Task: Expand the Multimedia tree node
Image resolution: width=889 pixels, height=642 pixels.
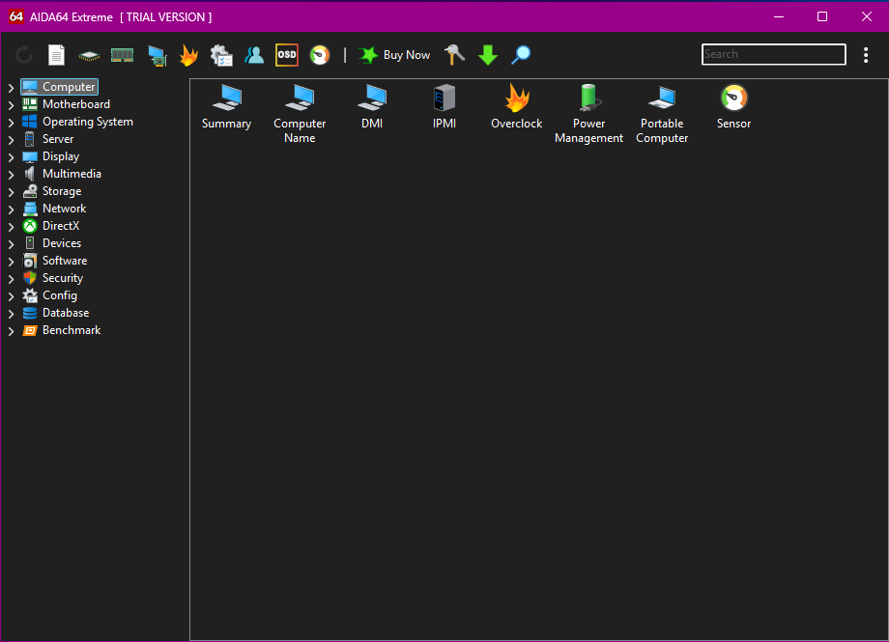Action: point(11,175)
